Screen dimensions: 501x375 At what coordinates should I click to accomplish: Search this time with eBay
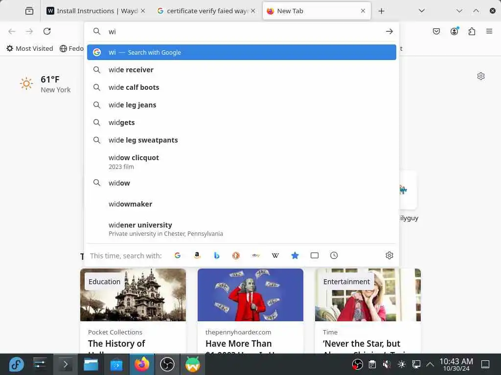click(255, 255)
